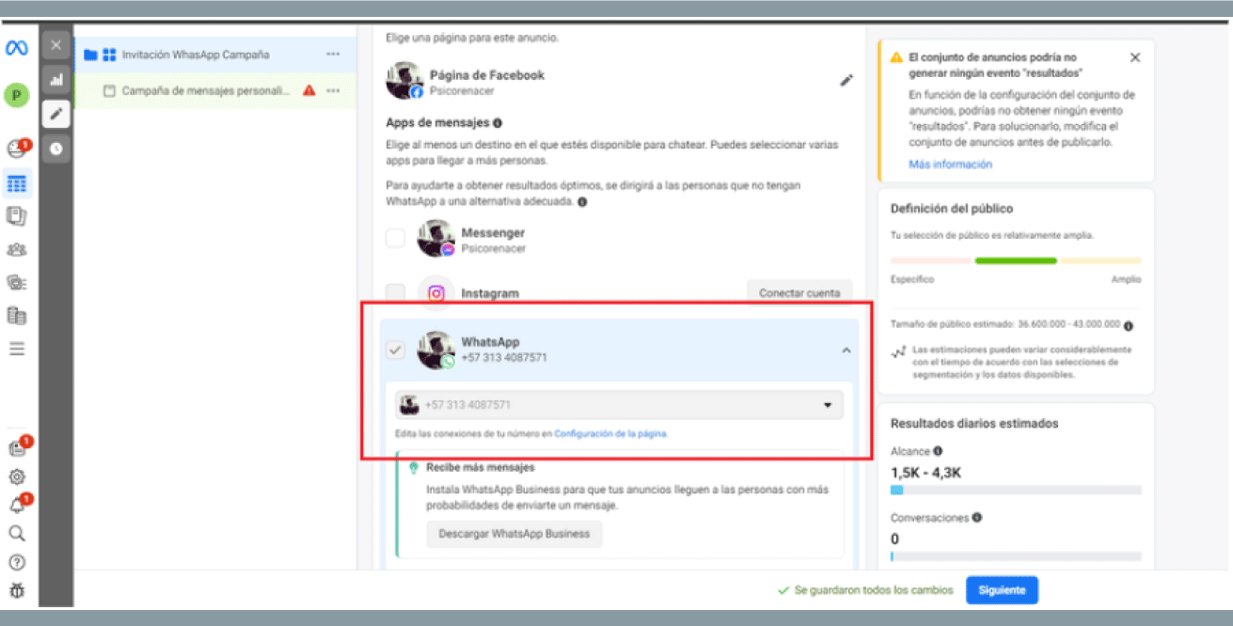Tick the Instagram checkbox
This screenshot has height=626, width=1233.
coord(395,292)
